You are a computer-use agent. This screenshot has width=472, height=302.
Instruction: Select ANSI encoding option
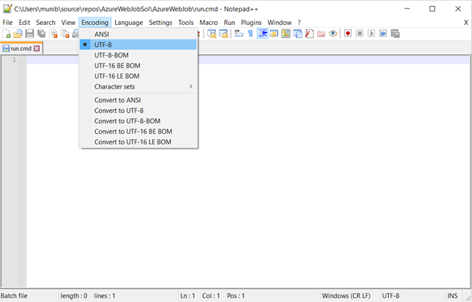(138, 34)
